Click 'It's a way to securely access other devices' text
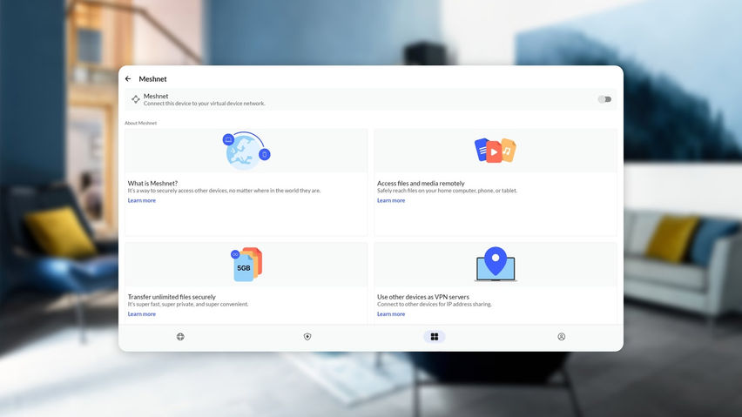Image resolution: width=742 pixels, height=417 pixels. [x=225, y=191]
